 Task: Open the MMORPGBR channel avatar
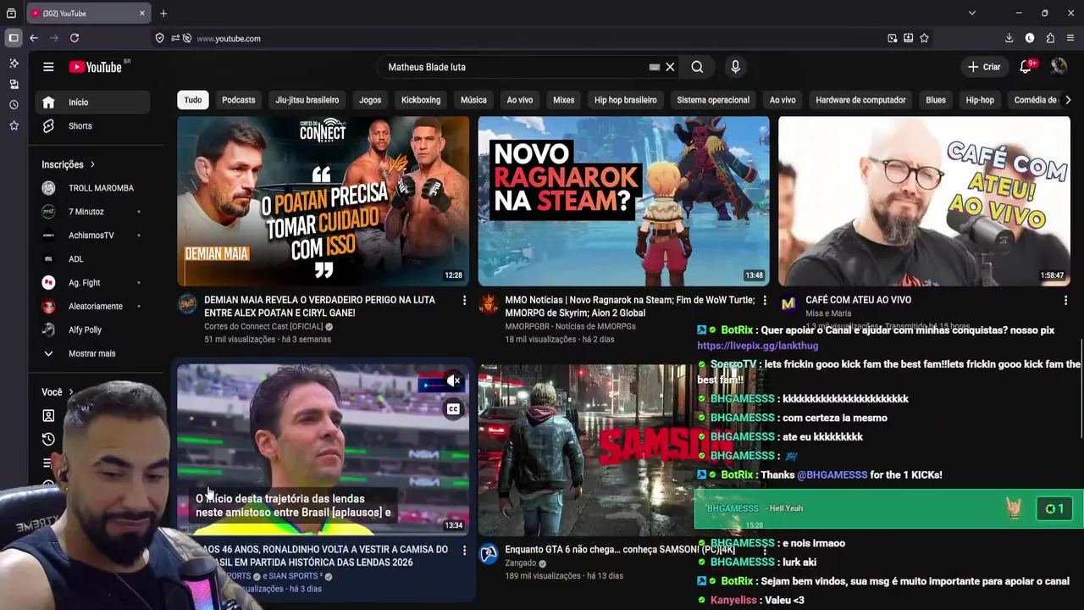coord(488,305)
